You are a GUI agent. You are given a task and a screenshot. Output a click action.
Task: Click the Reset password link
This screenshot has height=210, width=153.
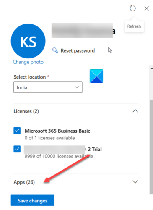78,50
